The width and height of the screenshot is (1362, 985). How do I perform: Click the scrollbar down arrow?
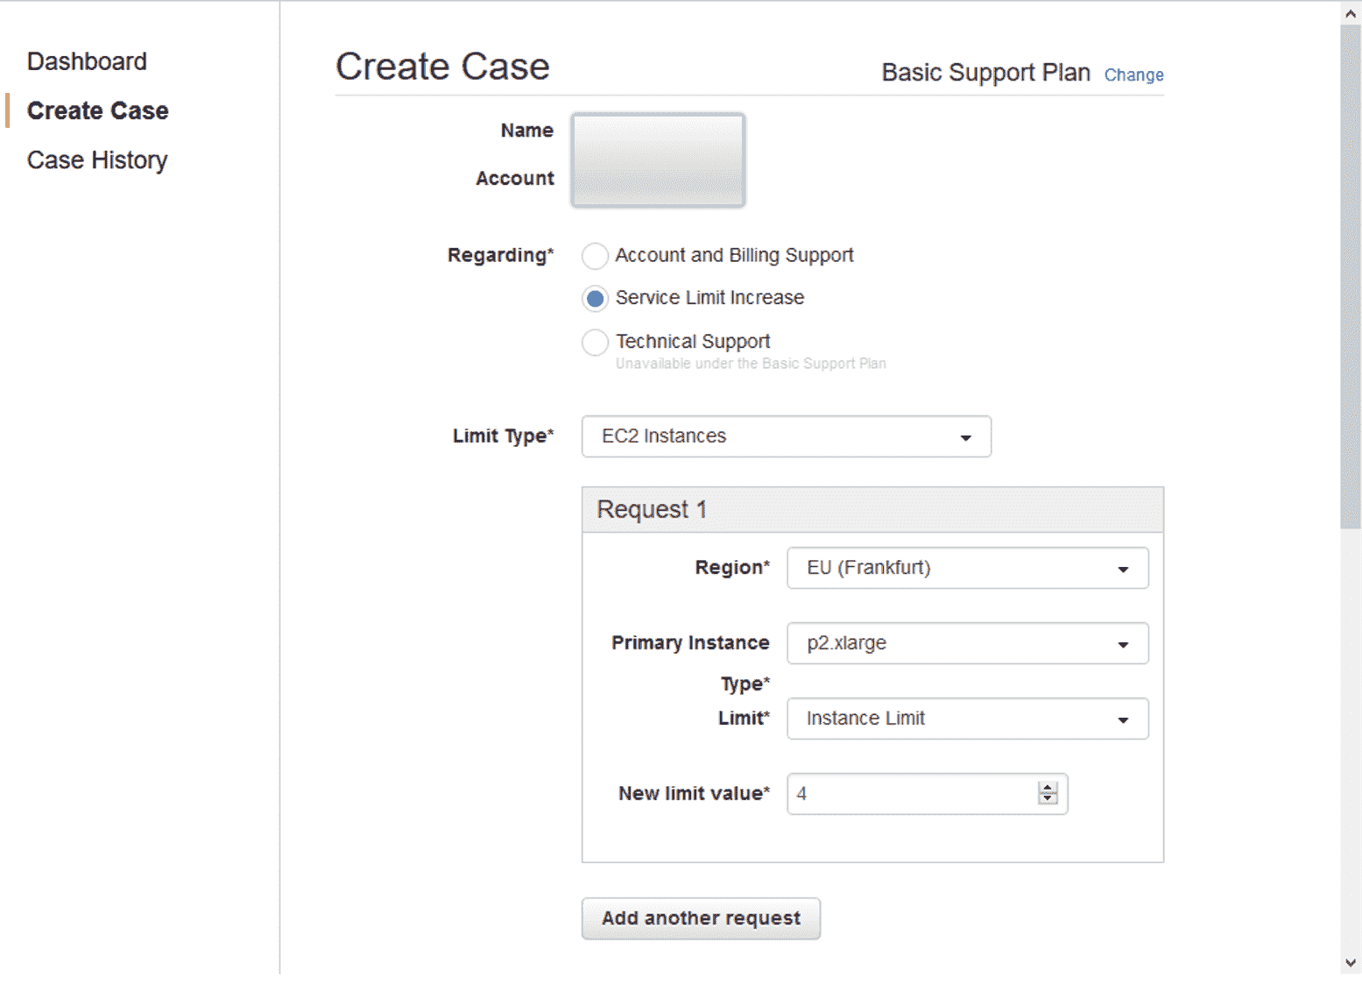[x=1351, y=963]
